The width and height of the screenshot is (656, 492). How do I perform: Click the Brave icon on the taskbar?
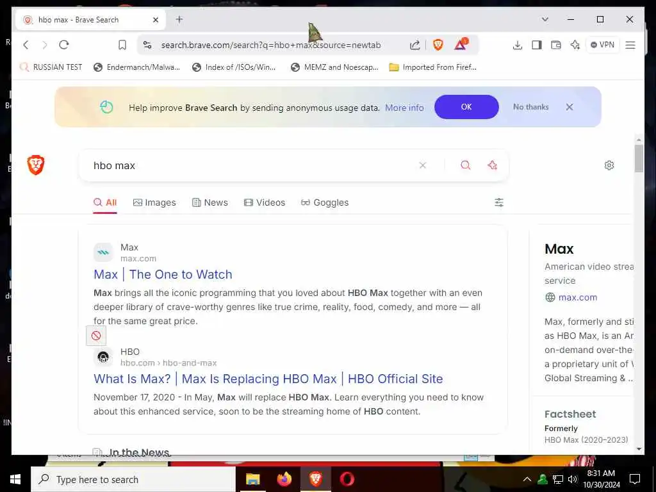coord(315,479)
